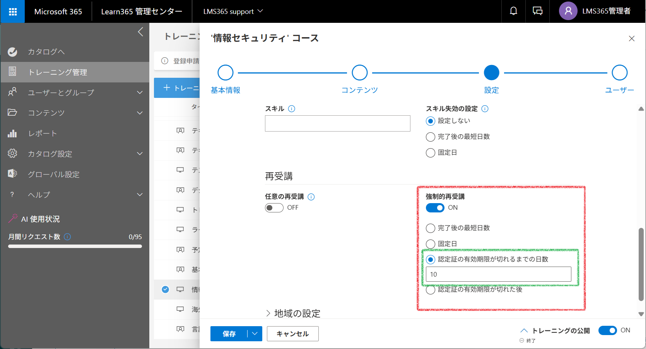Click the カタログ設定 gear icon
Image resolution: width=646 pixels, height=349 pixels.
point(12,153)
